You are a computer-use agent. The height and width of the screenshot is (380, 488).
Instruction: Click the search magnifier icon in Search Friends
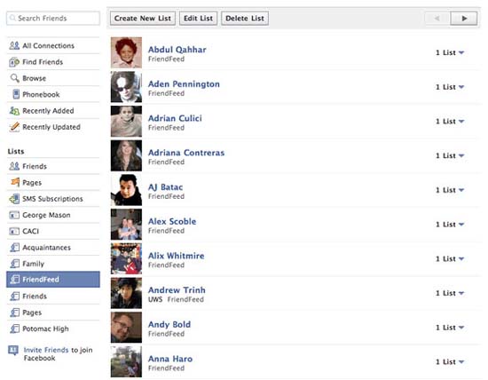(12, 18)
